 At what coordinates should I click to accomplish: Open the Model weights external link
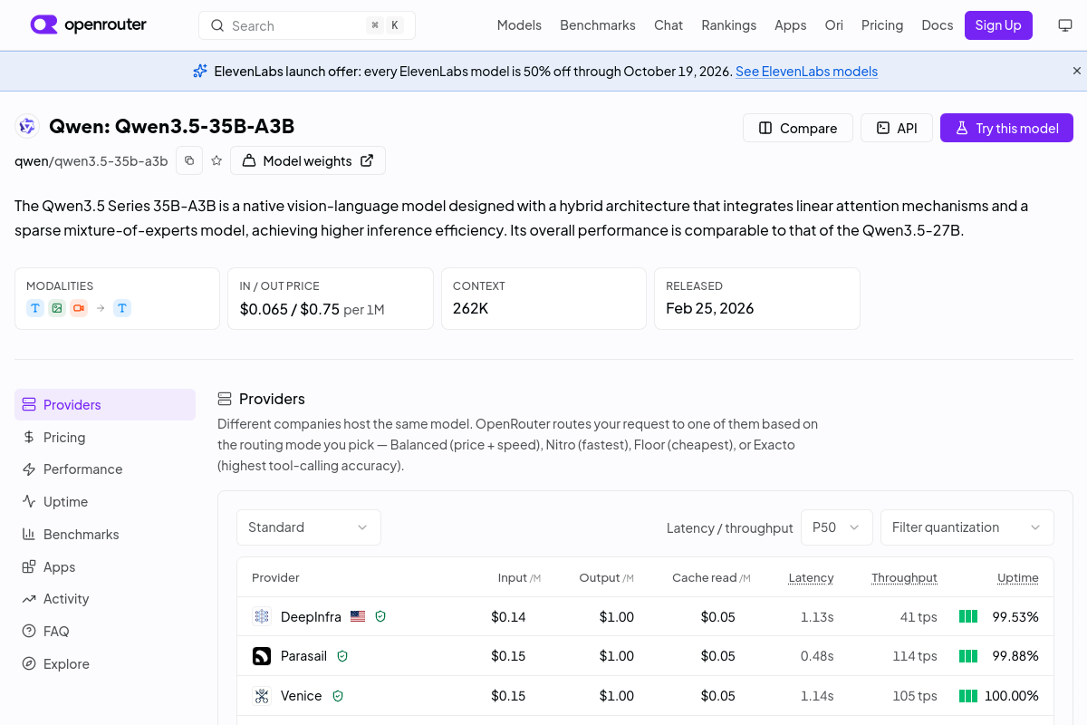point(308,160)
